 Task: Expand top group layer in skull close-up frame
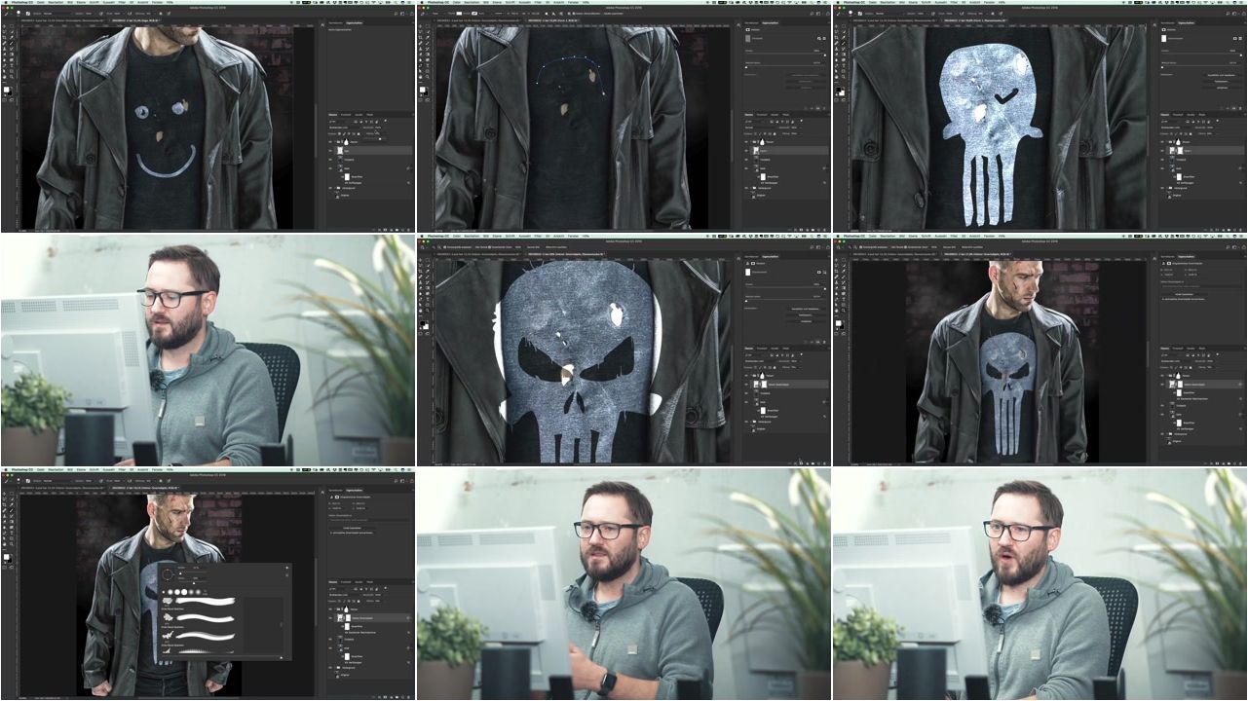750,376
